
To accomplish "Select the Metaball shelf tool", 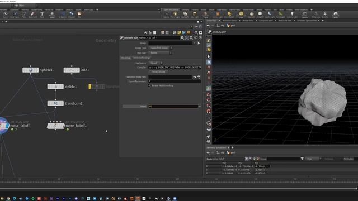I will pyautogui.click(x=71, y=15).
